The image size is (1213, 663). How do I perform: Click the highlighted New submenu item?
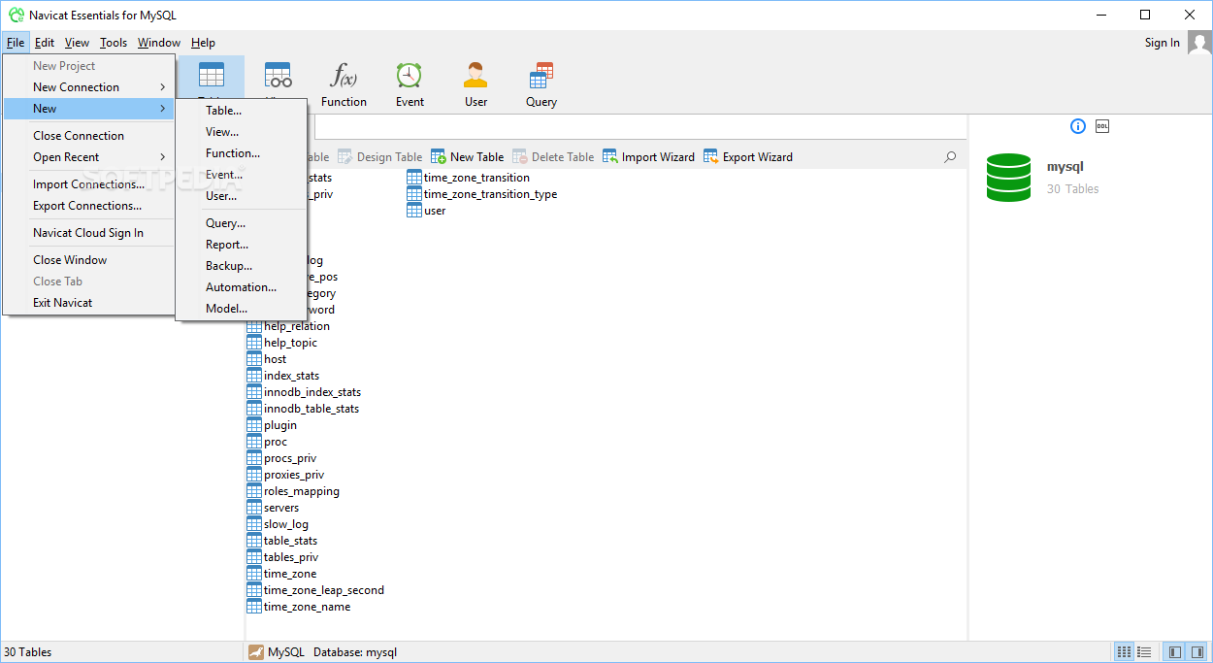89,109
